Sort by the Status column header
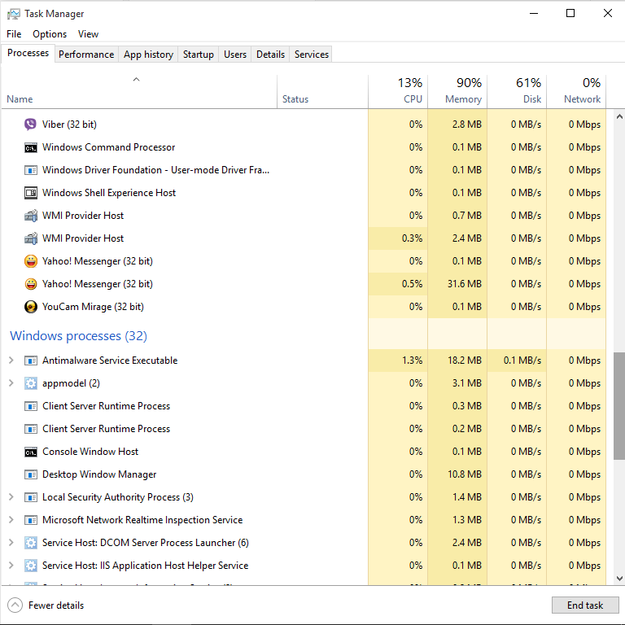The image size is (625, 625). pyautogui.click(x=322, y=91)
